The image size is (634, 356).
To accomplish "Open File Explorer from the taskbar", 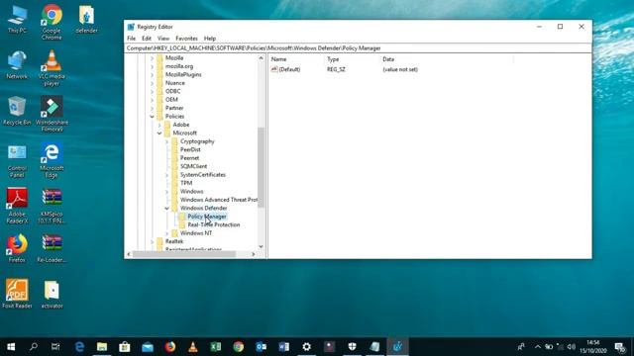I will click(x=102, y=347).
